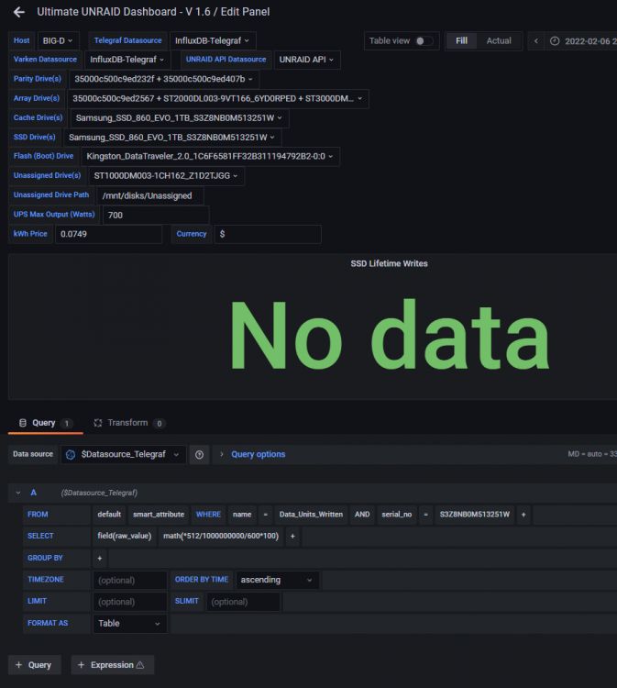Collapse query A with the chevron
617x688 pixels.
18,493
